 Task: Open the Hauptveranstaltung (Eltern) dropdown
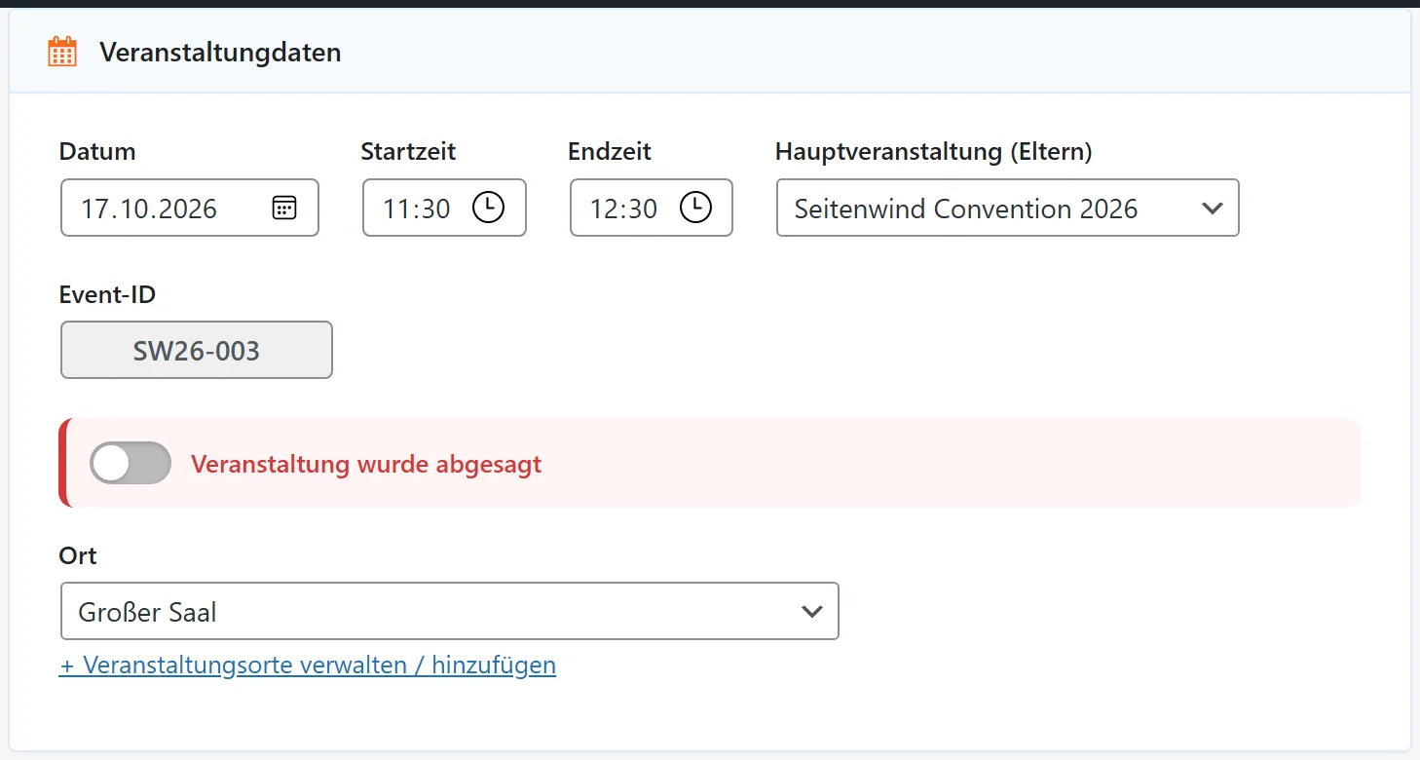tap(1007, 208)
